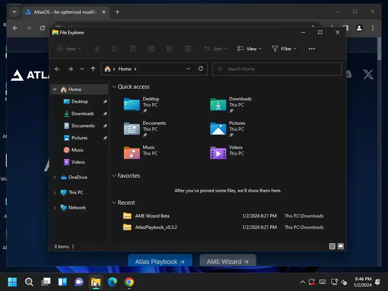
Task: Select Documents in the navigation pane
Action: [80, 126]
